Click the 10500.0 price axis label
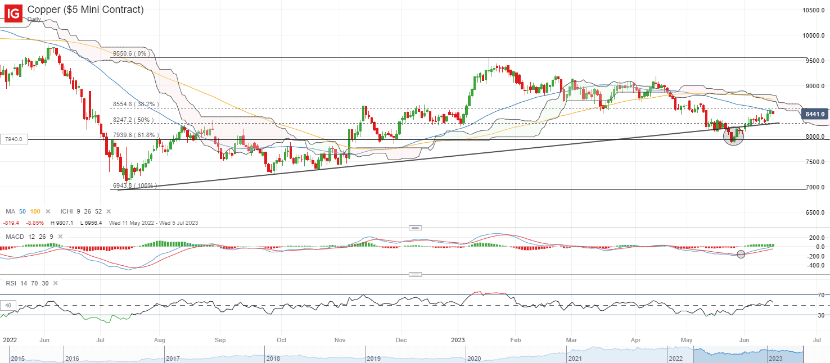Image resolution: width=830 pixels, height=363 pixels. [x=814, y=10]
